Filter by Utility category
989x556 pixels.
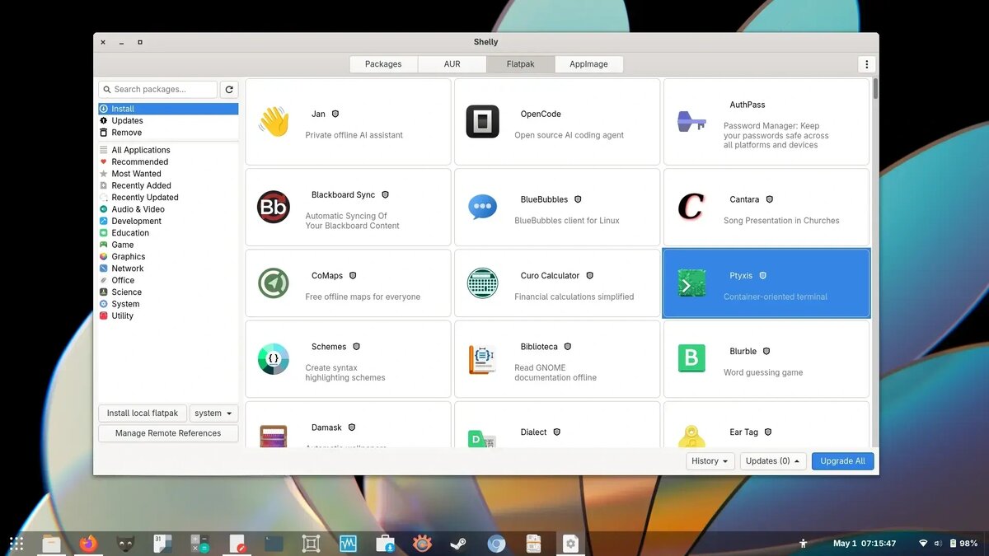[168, 315]
